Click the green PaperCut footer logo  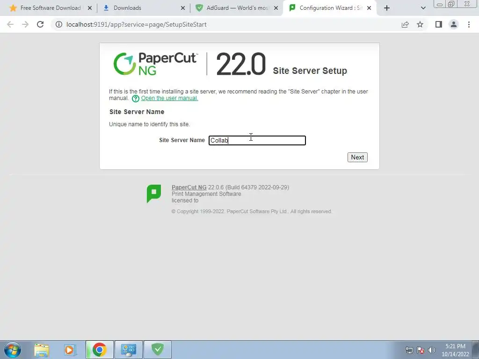153,194
